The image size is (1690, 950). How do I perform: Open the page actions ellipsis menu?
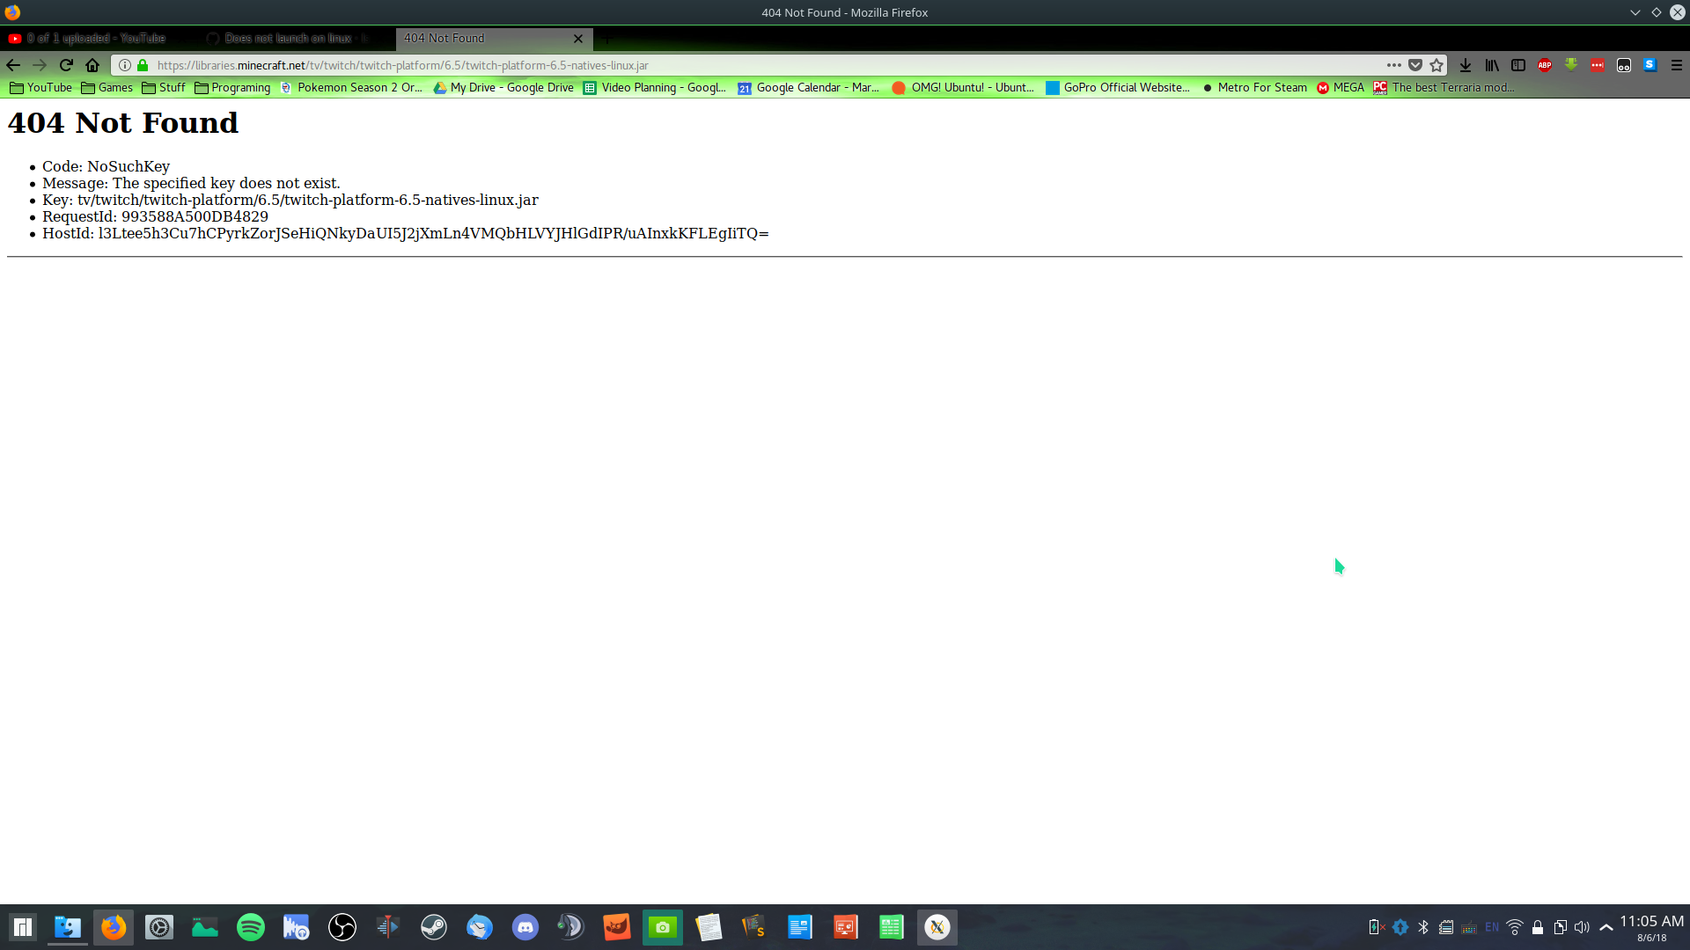(x=1393, y=64)
